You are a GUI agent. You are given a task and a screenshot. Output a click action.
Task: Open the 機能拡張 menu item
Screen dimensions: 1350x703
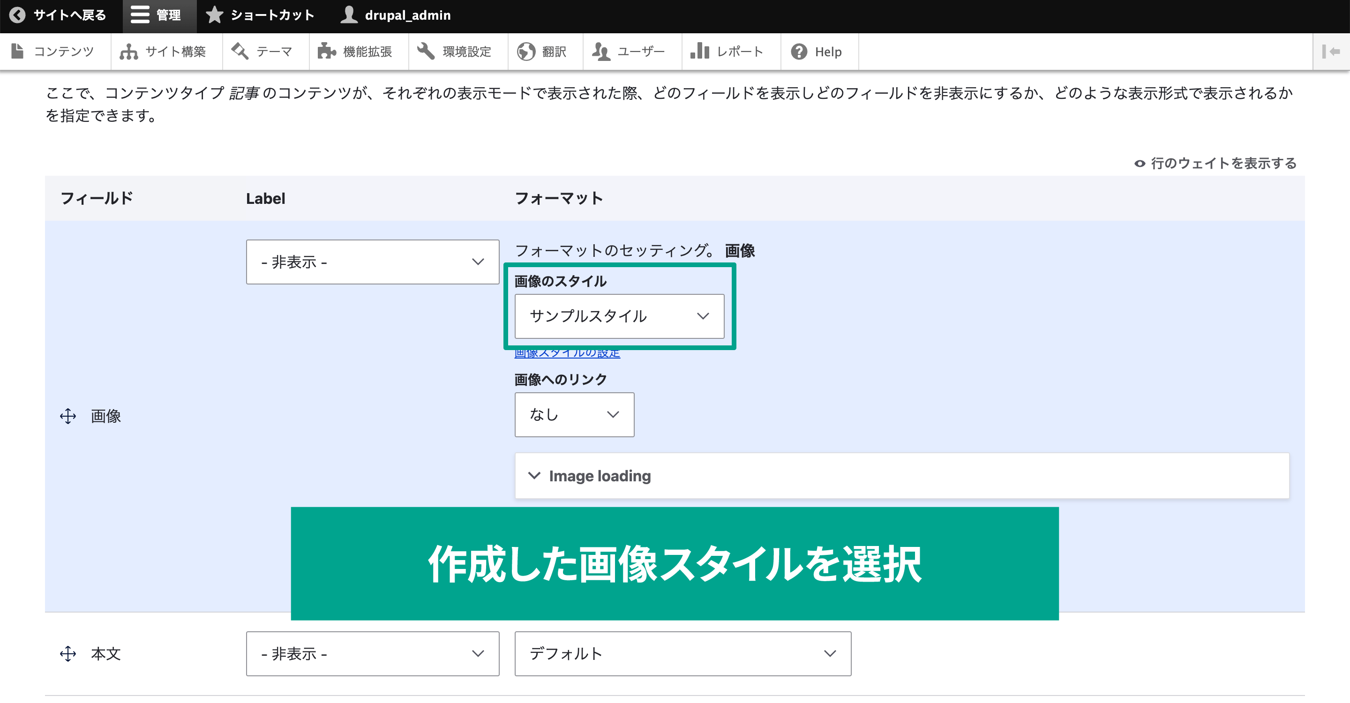(x=359, y=52)
